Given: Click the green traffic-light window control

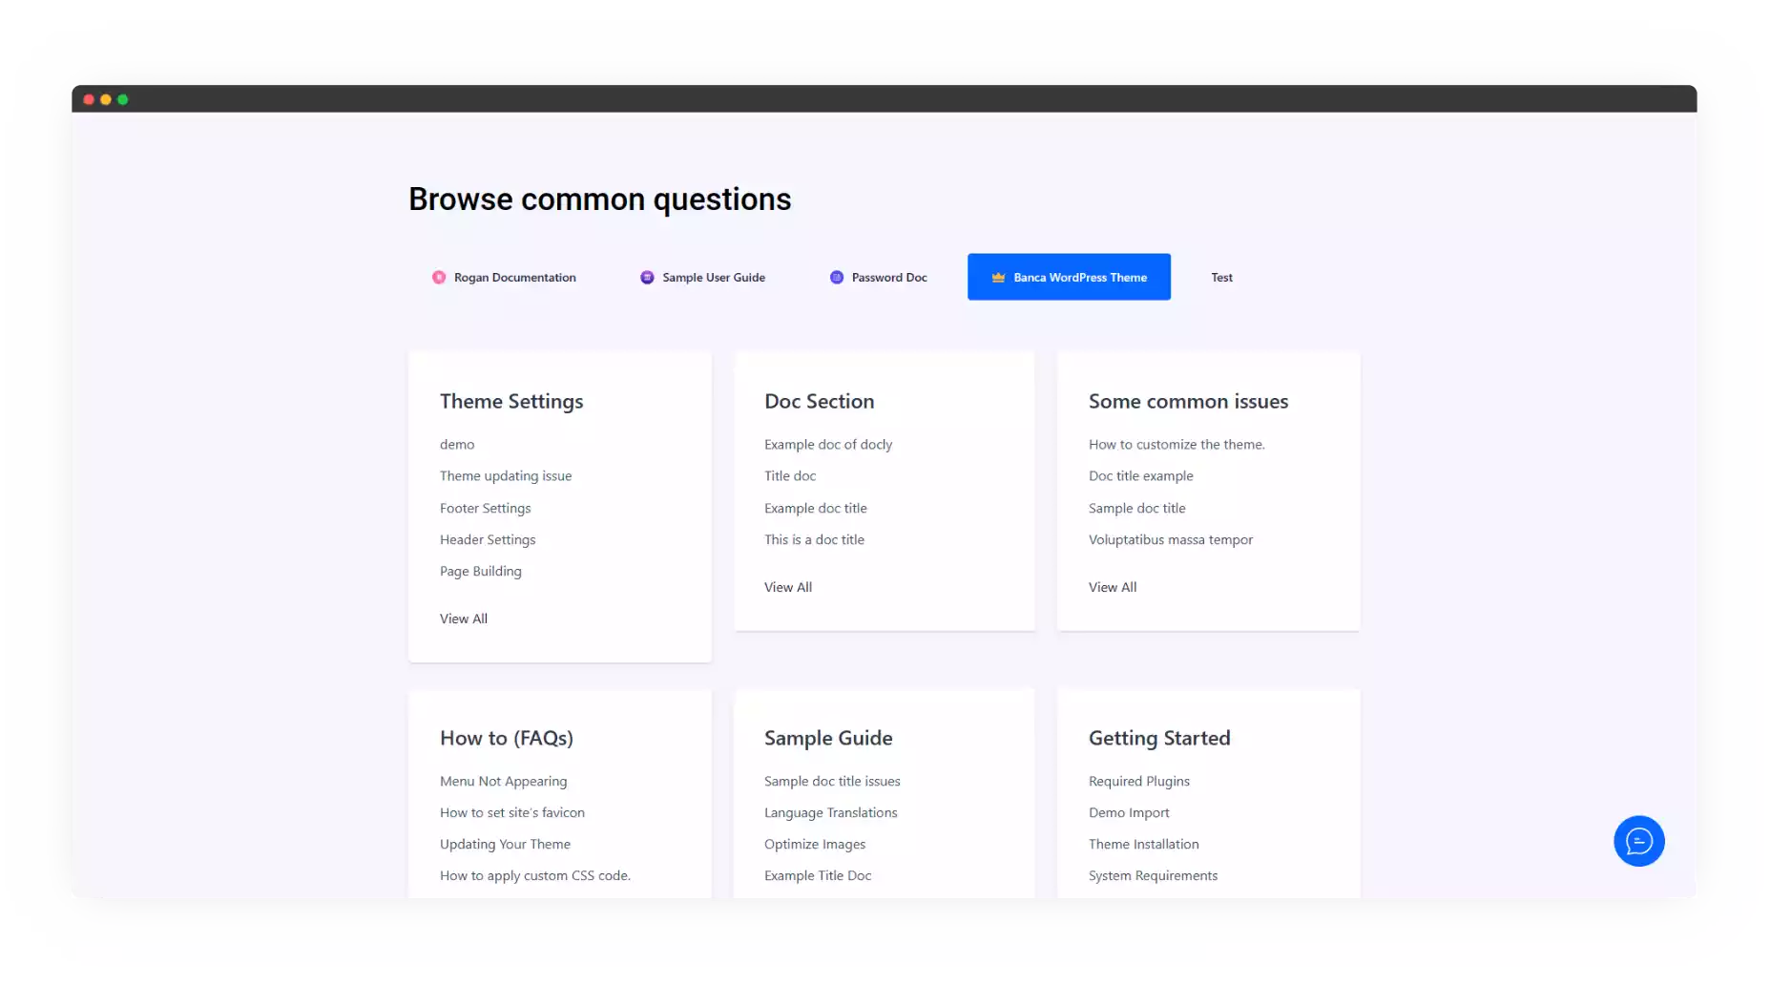Looking at the screenshot, I should click(124, 98).
